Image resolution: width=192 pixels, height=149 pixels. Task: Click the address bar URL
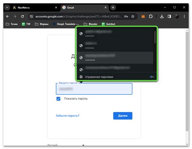tap(78, 17)
